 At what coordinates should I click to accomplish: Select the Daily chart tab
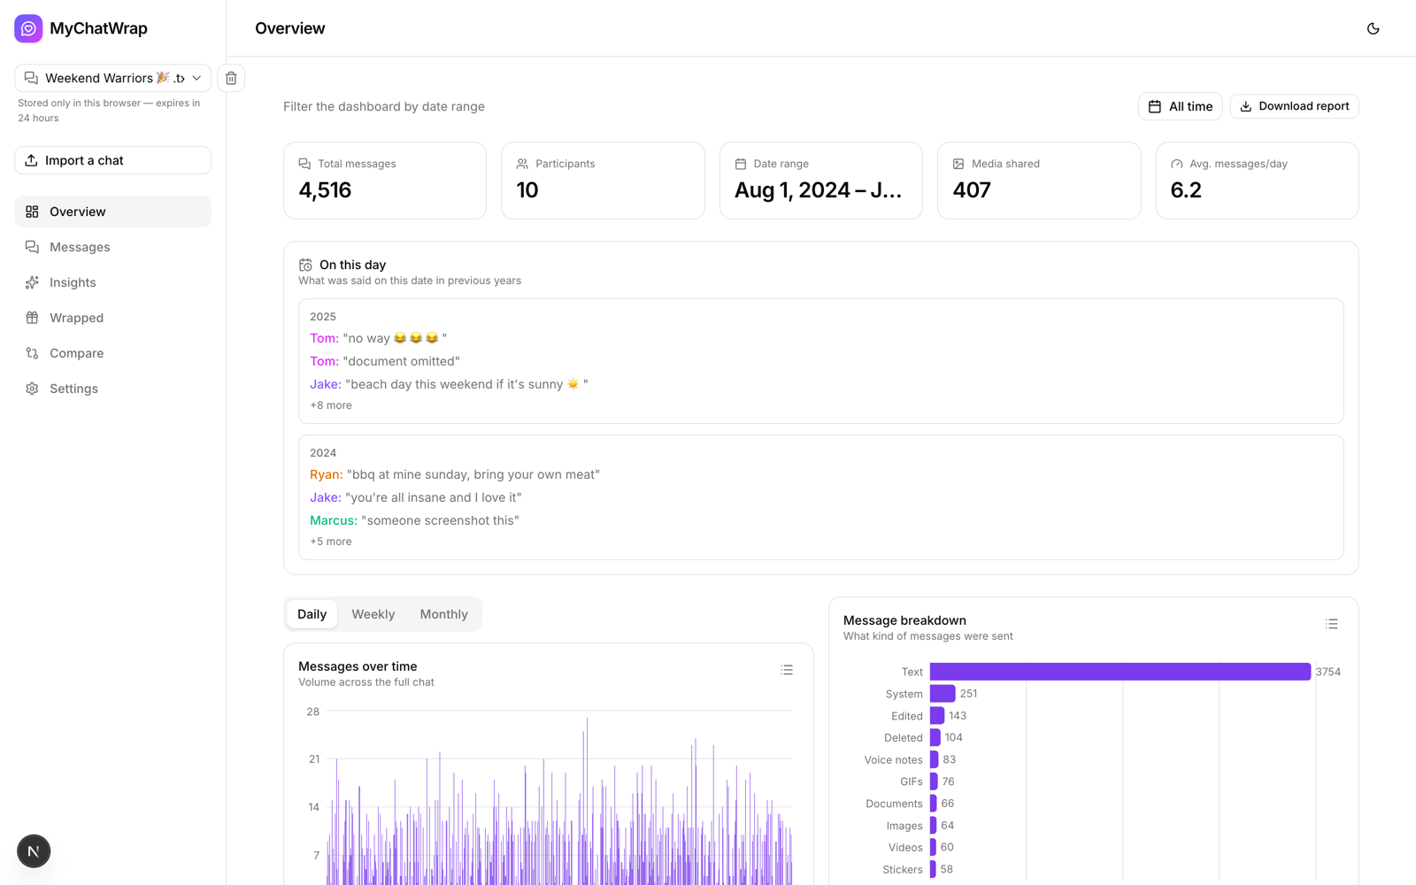pyautogui.click(x=312, y=614)
